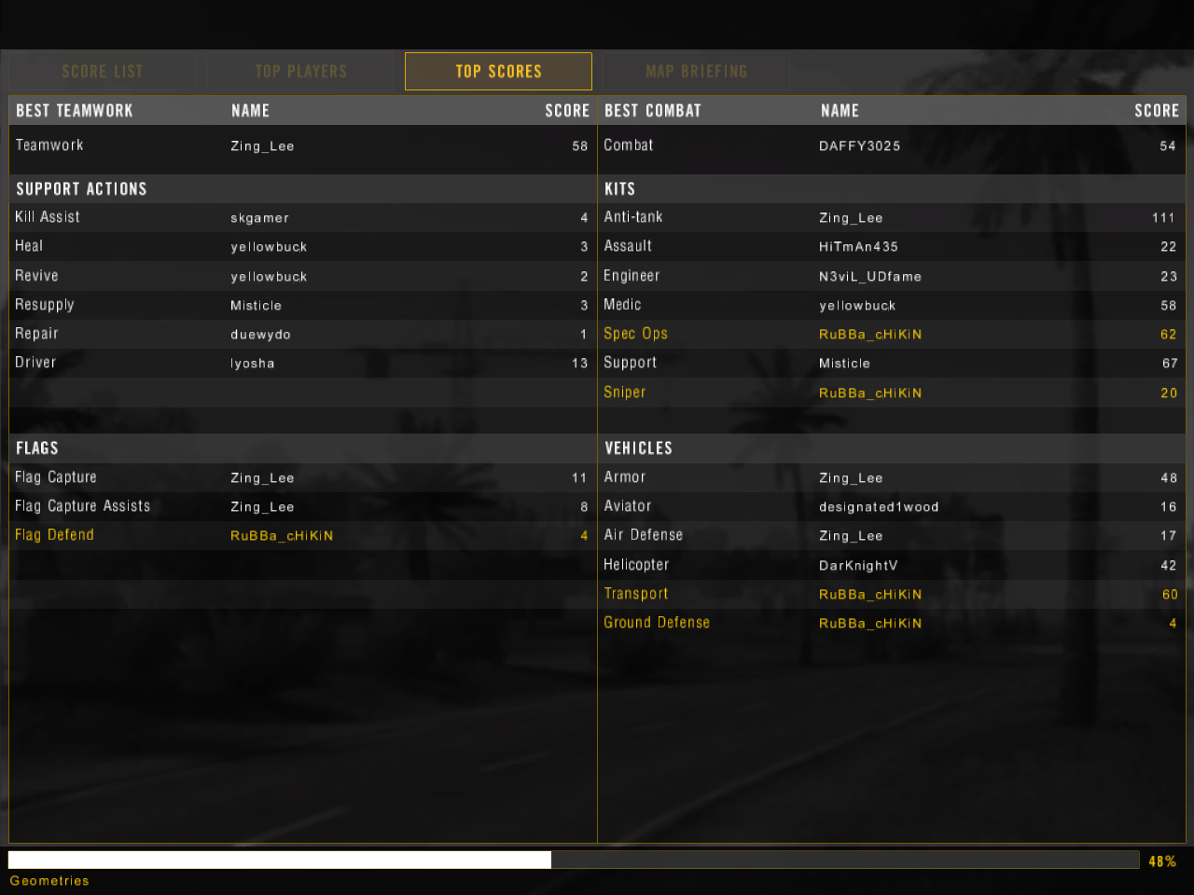Select designated1wood in the Aviator row
This screenshot has height=895, width=1194.
878,507
